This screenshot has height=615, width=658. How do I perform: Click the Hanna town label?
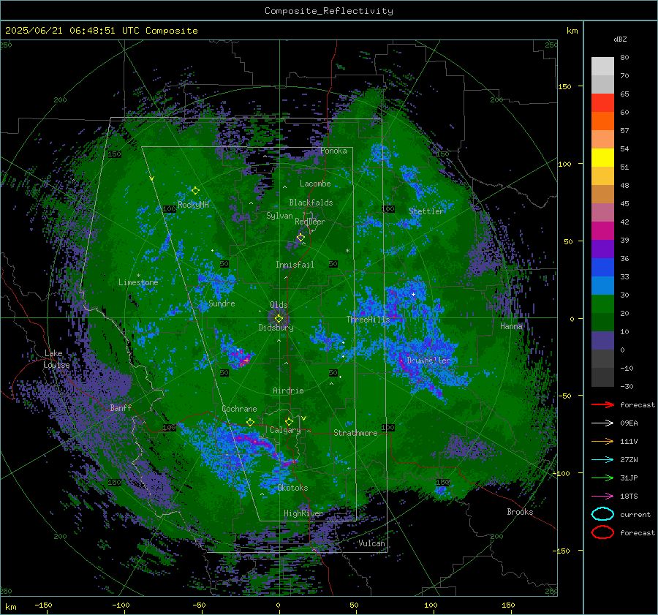(511, 325)
